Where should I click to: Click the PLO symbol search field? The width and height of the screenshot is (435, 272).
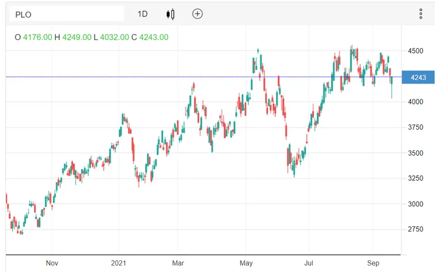point(66,14)
